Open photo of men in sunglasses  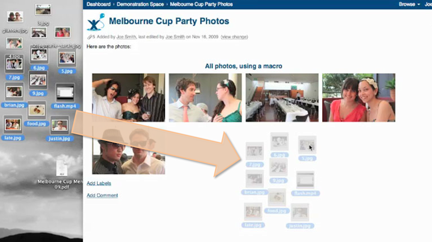pyautogui.click(x=128, y=150)
